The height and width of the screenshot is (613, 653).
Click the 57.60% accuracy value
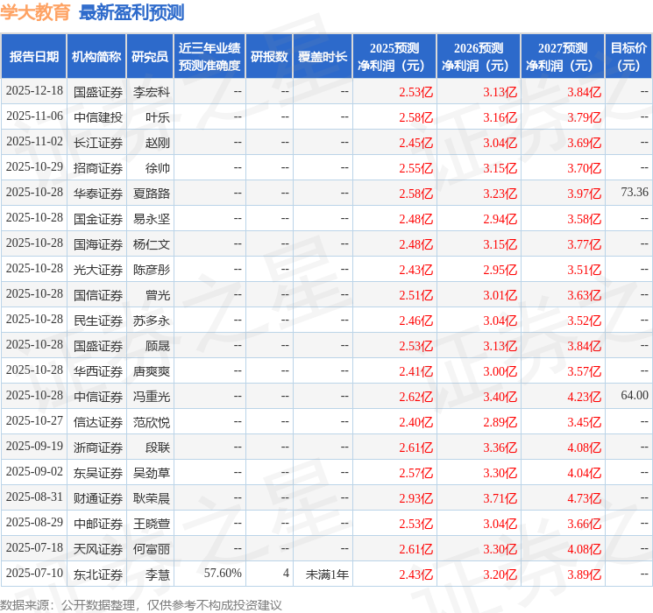coord(223,573)
